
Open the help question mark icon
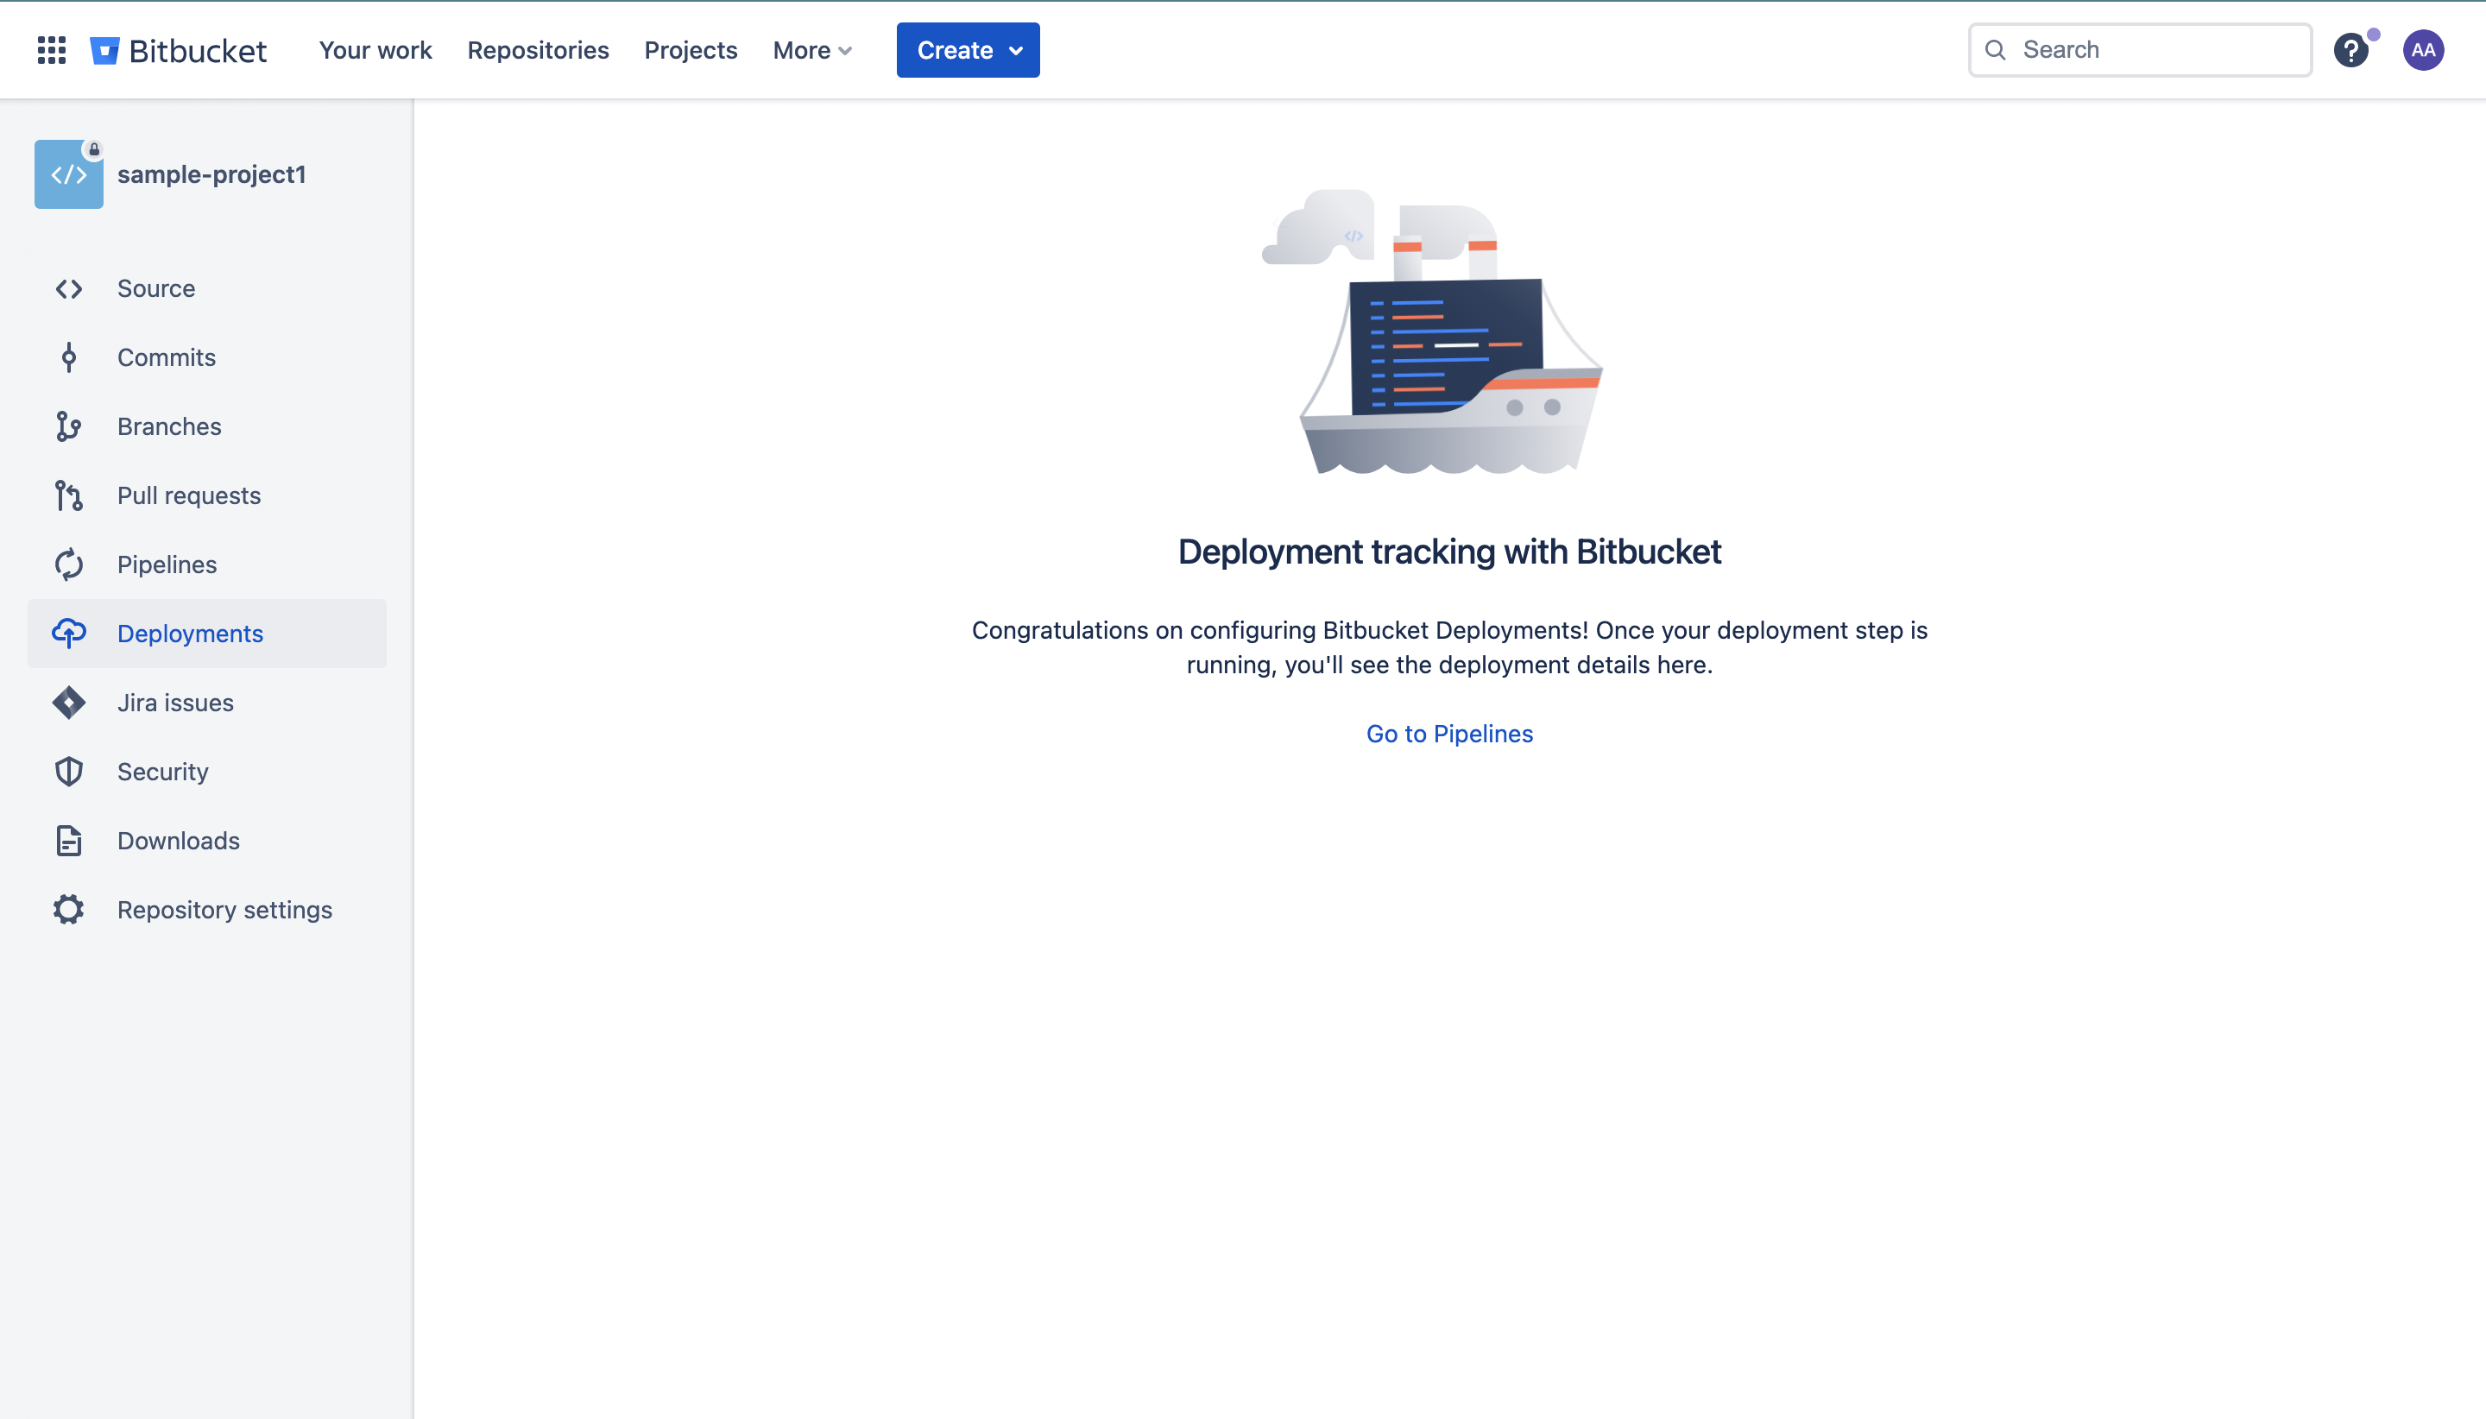pos(2350,50)
